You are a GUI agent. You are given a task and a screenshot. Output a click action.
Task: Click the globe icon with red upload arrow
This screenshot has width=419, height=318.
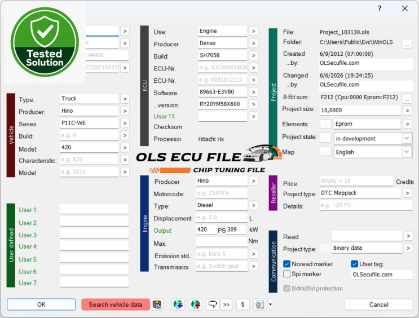[x=196, y=304]
